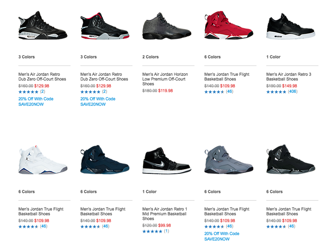Open the red Jordan True Flight shoe image

(229, 25)
